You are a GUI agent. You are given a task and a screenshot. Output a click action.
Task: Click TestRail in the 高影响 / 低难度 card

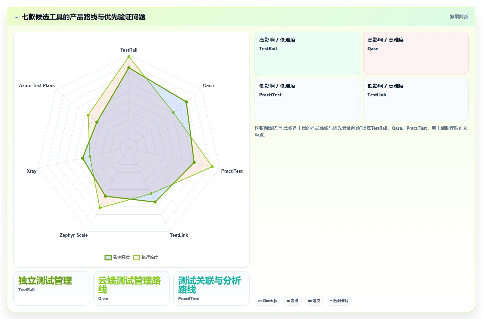[x=268, y=49]
